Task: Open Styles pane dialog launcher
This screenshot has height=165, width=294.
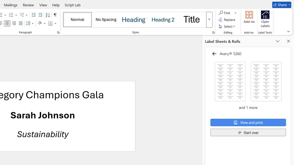Action: (x=213, y=33)
